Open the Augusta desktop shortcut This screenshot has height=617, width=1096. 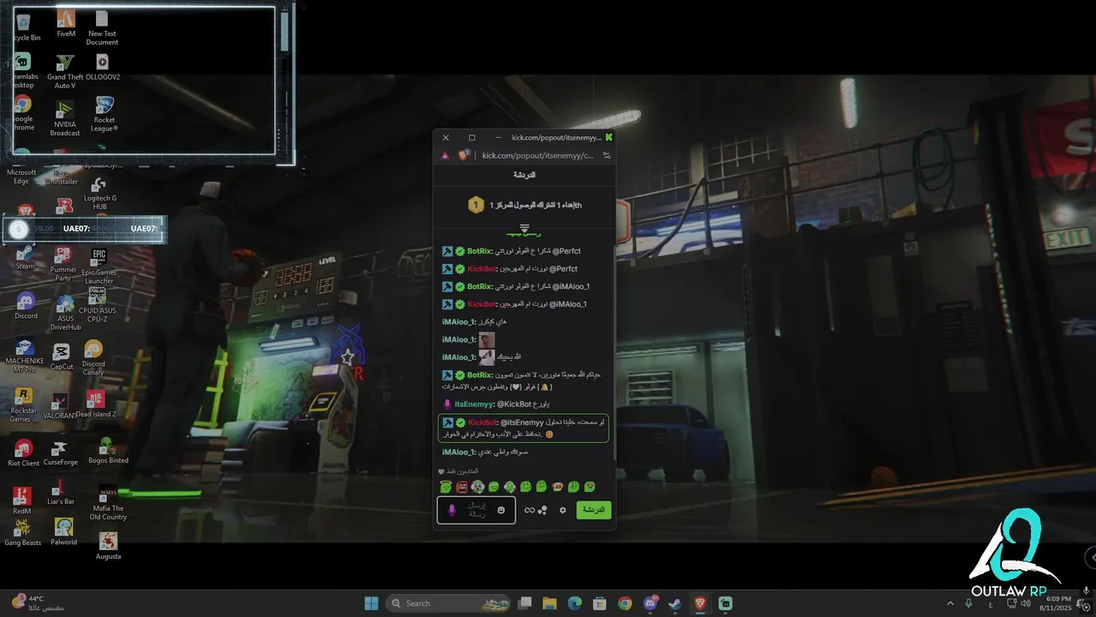109,546
